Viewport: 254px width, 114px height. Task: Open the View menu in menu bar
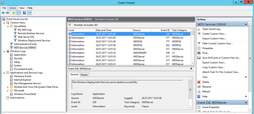tap(22, 8)
